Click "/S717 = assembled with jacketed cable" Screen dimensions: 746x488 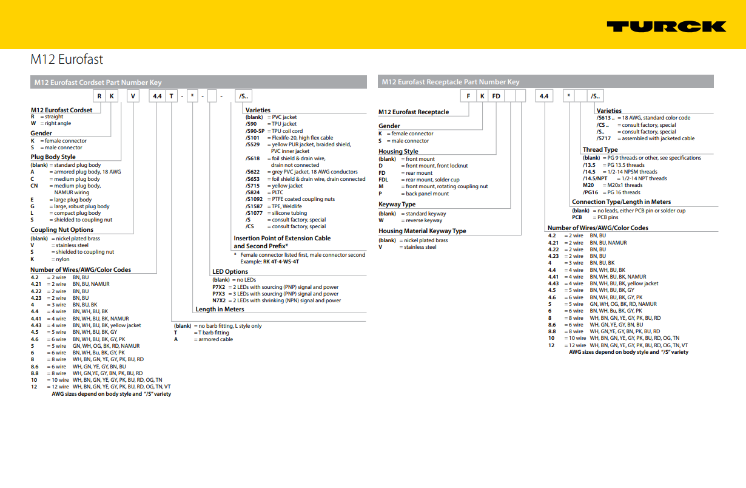click(x=645, y=138)
